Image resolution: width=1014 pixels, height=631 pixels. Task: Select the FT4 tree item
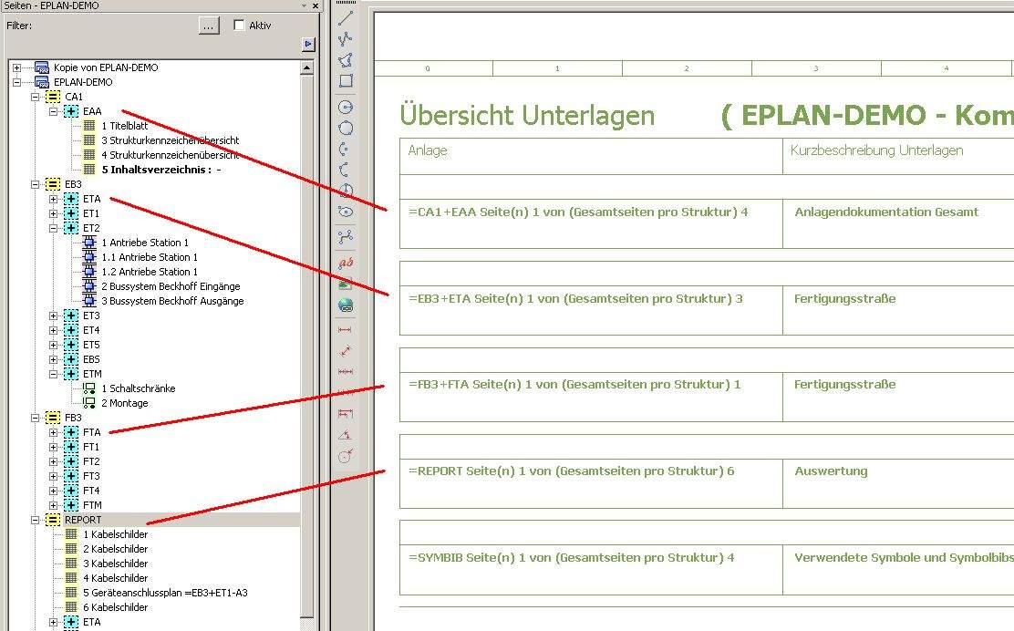coord(91,491)
